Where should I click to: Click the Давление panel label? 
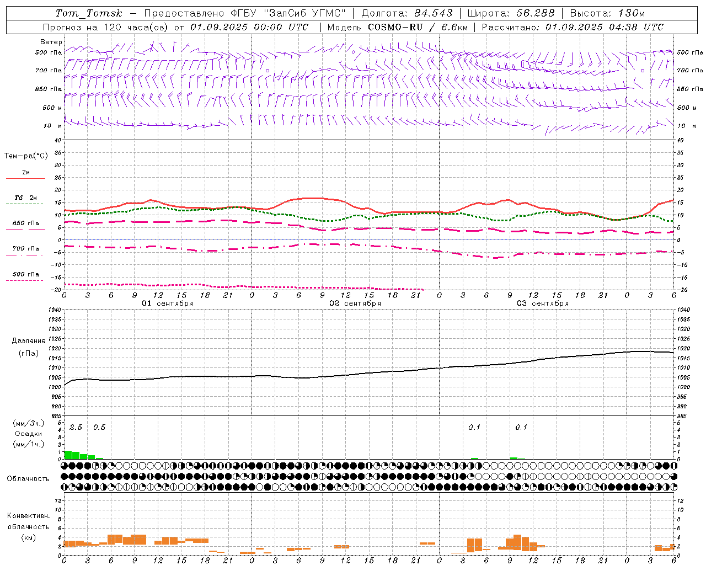29,341
